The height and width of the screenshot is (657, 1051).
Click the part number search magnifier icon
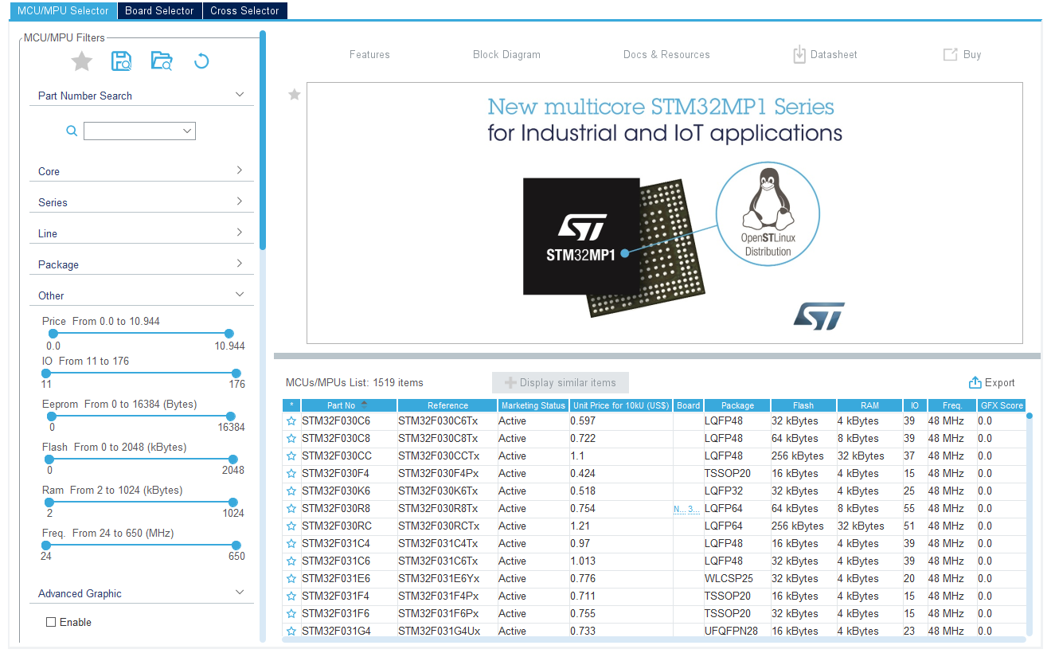(72, 131)
